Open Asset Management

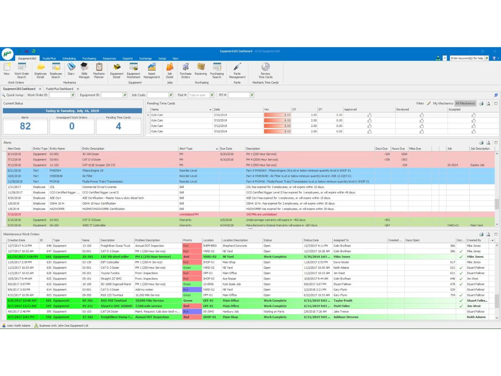coord(152,70)
